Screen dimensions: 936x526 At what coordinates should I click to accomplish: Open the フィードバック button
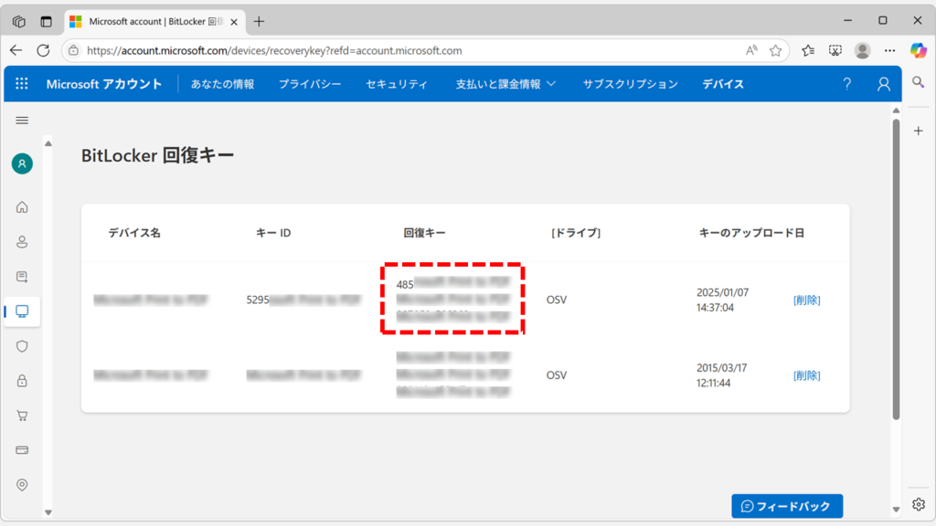[787, 506]
